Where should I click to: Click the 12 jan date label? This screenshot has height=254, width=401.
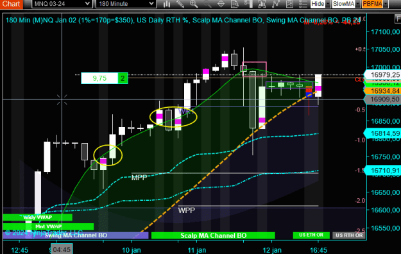[272, 250]
